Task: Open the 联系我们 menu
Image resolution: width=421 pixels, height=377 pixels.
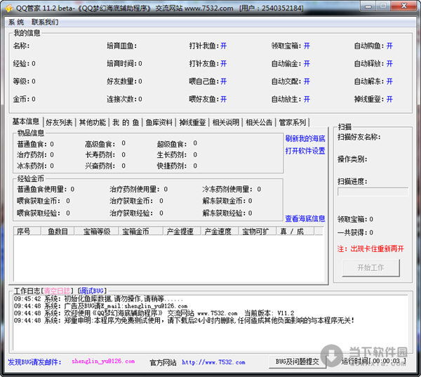Action: click(x=45, y=22)
